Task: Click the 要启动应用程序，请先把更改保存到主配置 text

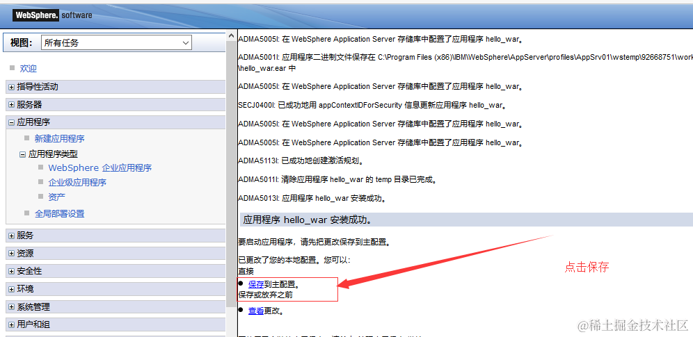Action: 314,243
